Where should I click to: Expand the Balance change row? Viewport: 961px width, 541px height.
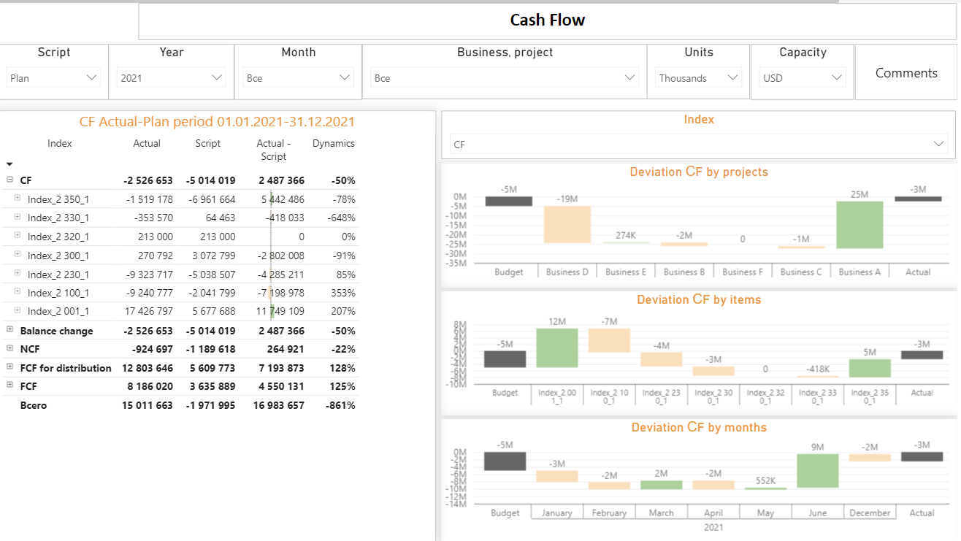(x=9, y=330)
